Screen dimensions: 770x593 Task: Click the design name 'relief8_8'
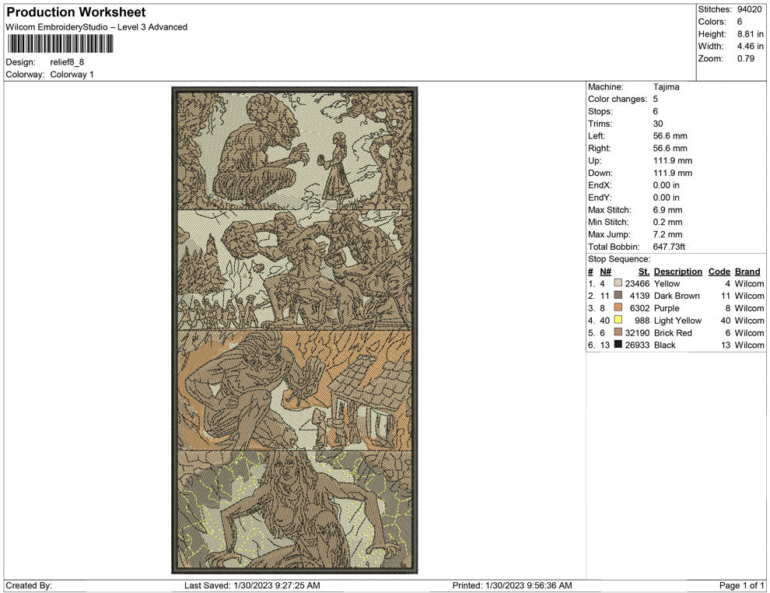click(x=67, y=62)
